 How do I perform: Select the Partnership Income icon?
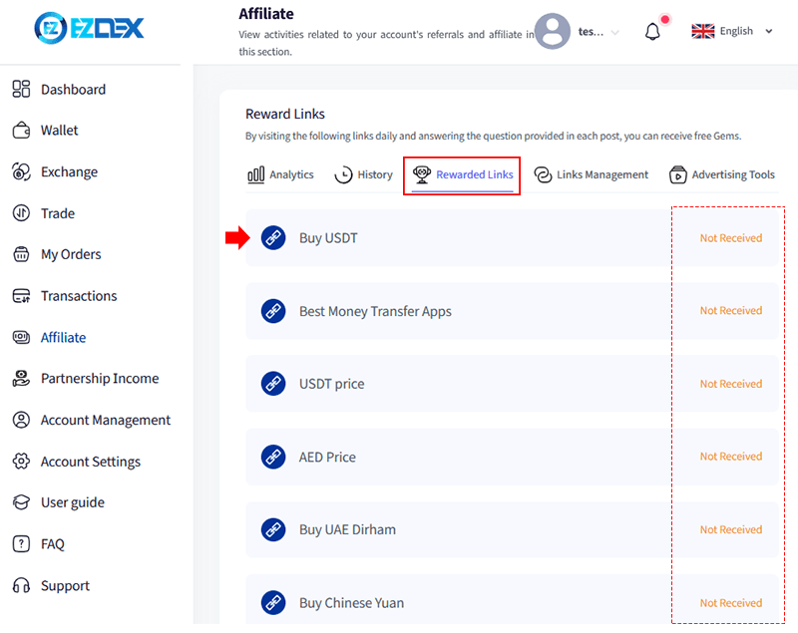22,378
